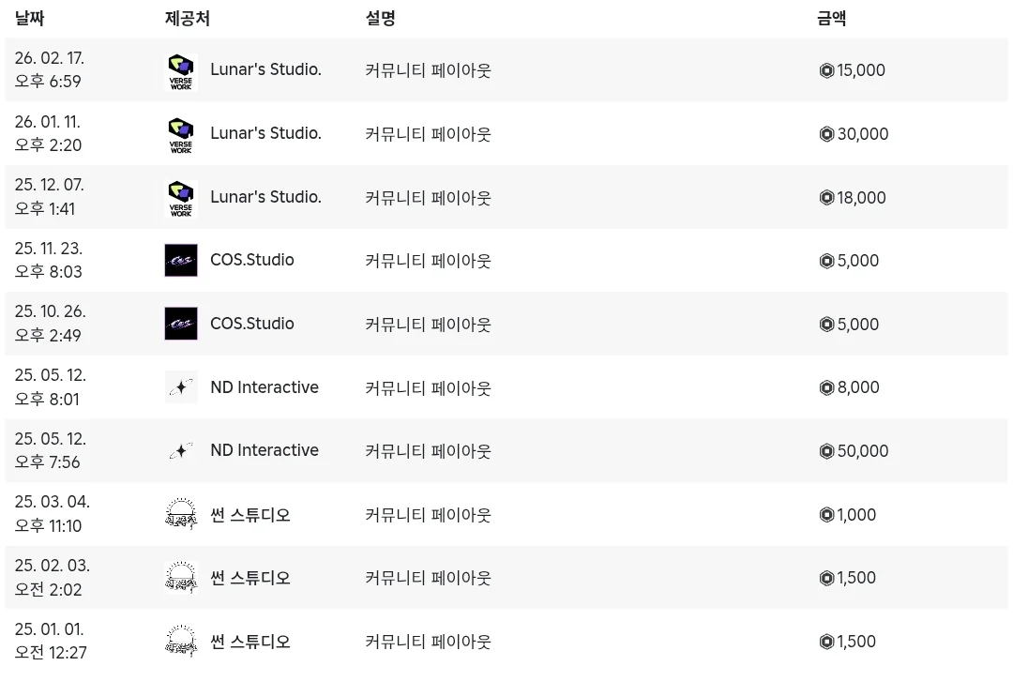This screenshot has height=681, width=1013.
Task: Click the 제공처 column header
Action: pyautogui.click(x=188, y=18)
